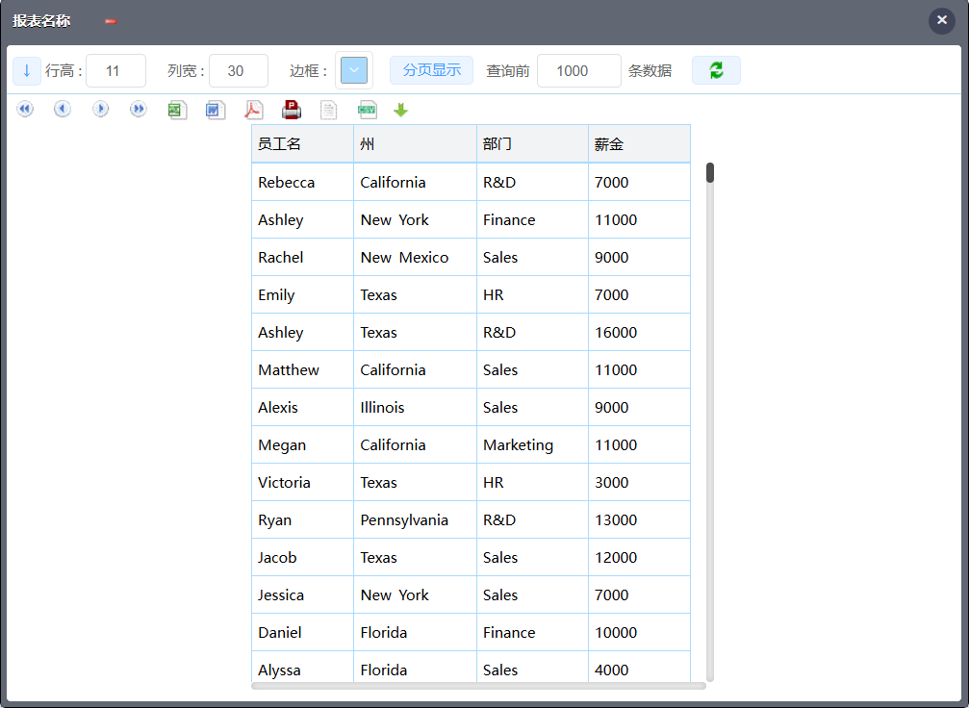This screenshot has height=708, width=969.
Task: Focus the 列宽 column width input
Action: tap(238, 70)
